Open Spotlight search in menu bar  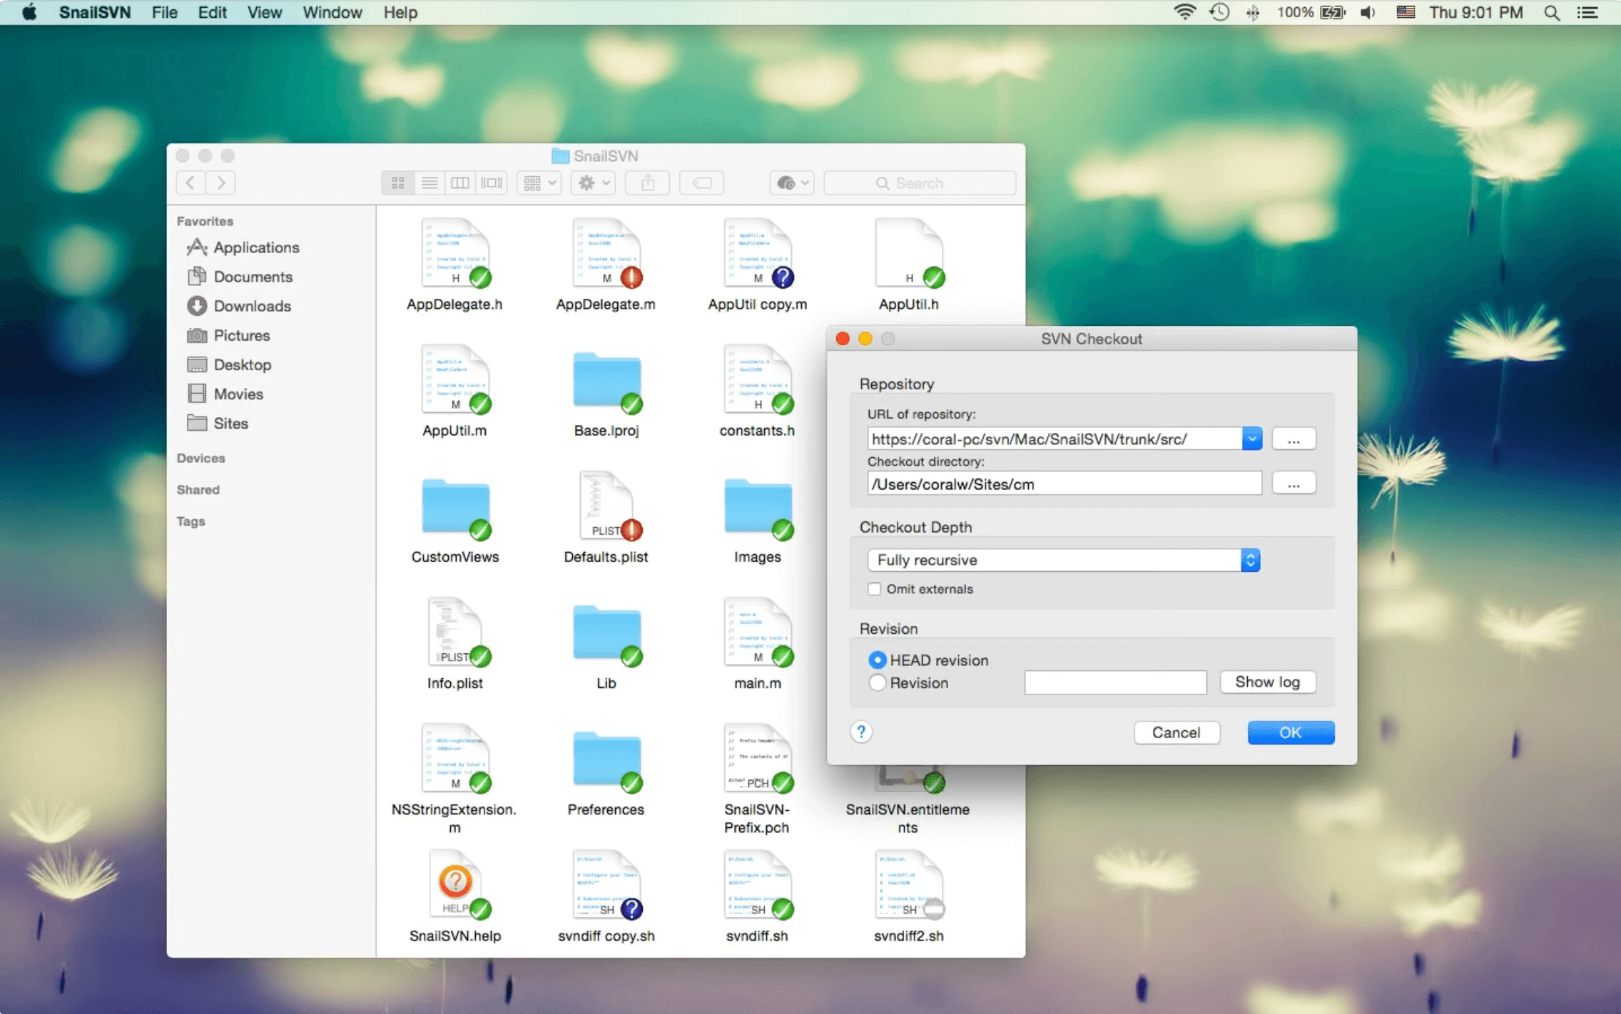[1552, 12]
